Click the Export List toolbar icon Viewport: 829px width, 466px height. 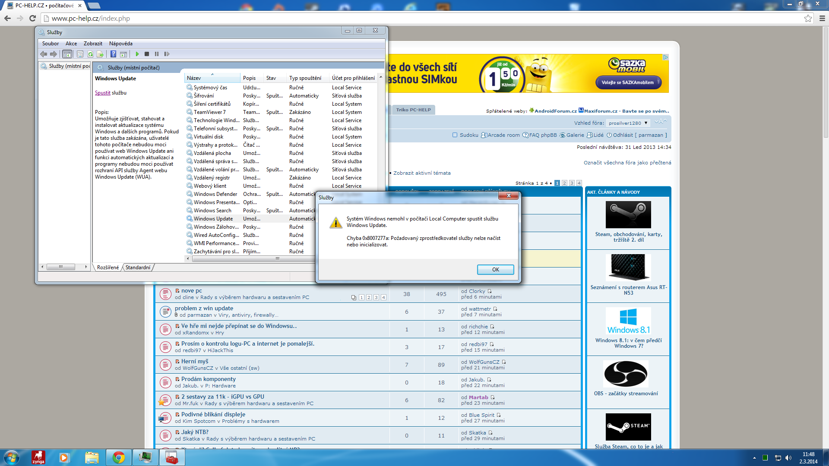coord(100,54)
